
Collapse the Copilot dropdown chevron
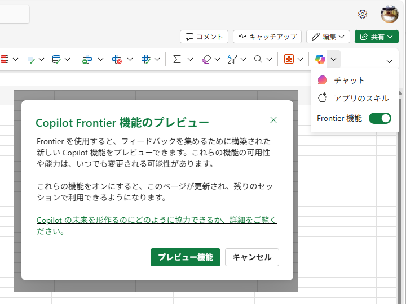333,59
